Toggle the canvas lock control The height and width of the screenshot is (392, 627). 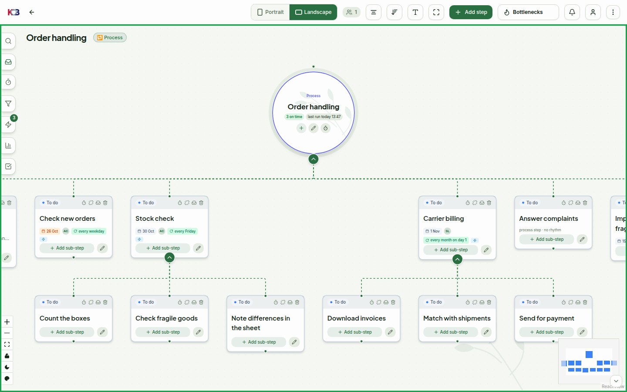(x=7, y=356)
